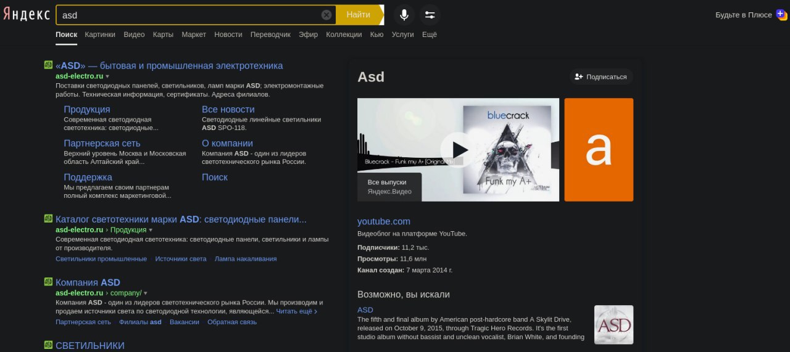Open «ASD» — бытовая и промышленная электротехника result

pos(169,65)
